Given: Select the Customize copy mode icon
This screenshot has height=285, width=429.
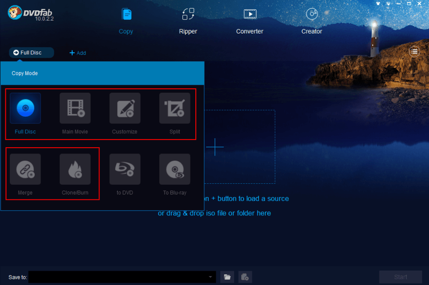Looking at the screenshot, I should click(125, 108).
